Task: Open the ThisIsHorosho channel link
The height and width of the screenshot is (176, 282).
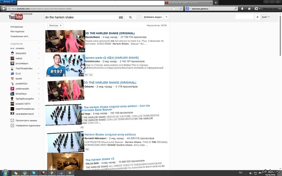Action: [92, 62]
